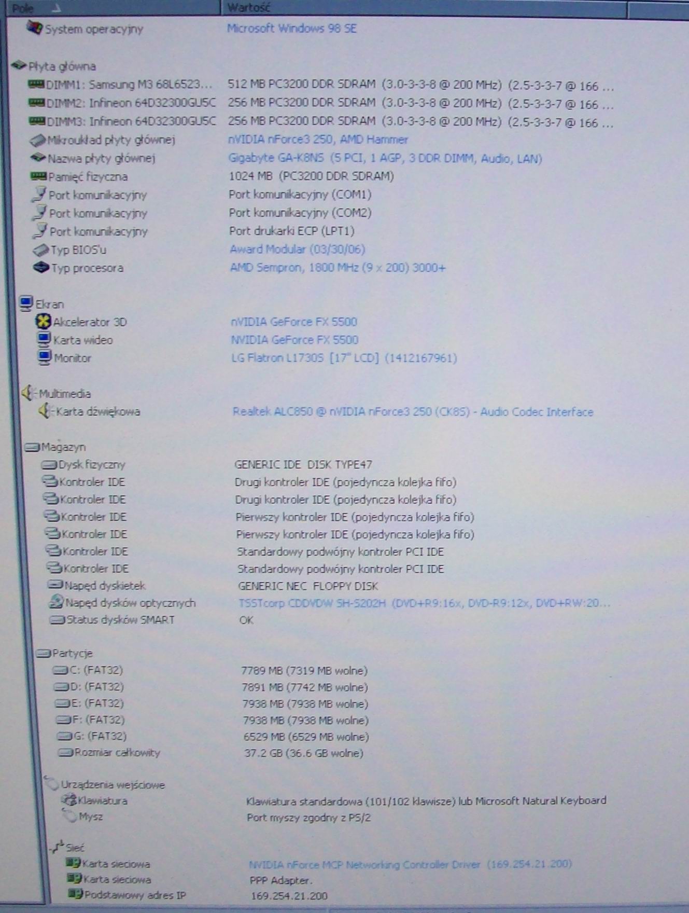Click the Ekran section monitor icon

point(26,303)
